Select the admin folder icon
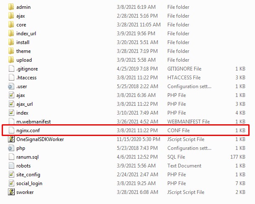255x204 pixels. click(11, 7)
